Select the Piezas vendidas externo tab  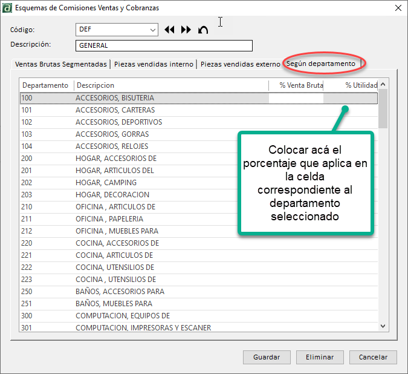240,64
